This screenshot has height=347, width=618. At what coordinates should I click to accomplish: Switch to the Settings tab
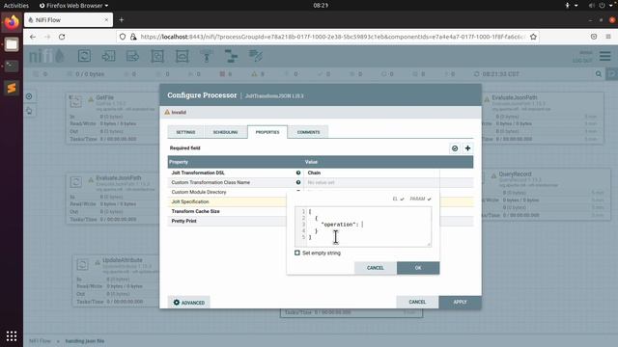pos(185,132)
